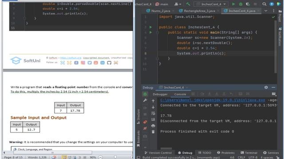Toggle Scroll to End in console
284x159 pixels.
[153, 119]
